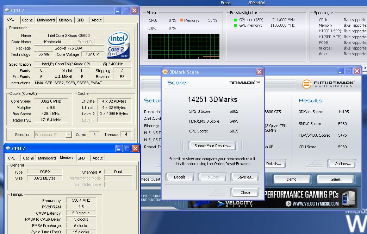This screenshot has height=234, width=367.
Task: Switch to CPU tab in bottom CPU-Z
Action: [x=12, y=158]
